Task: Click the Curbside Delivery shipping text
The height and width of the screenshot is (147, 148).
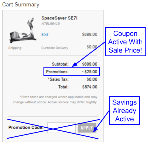Action: [x=55, y=48]
